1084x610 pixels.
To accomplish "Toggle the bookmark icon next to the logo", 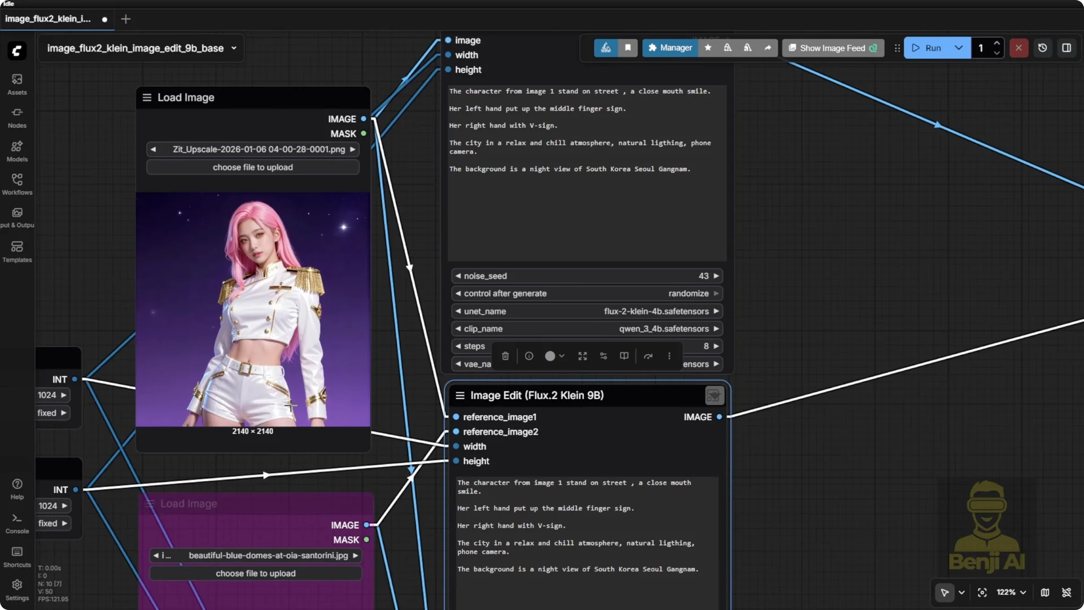I will pyautogui.click(x=628, y=47).
